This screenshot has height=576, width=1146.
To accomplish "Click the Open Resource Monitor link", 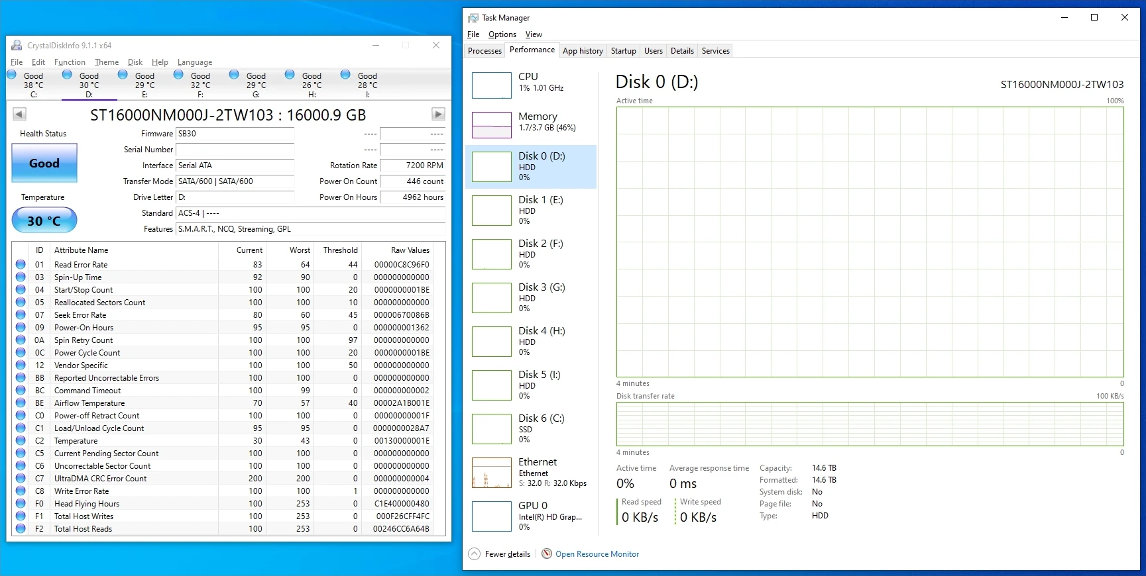I will tap(597, 554).
